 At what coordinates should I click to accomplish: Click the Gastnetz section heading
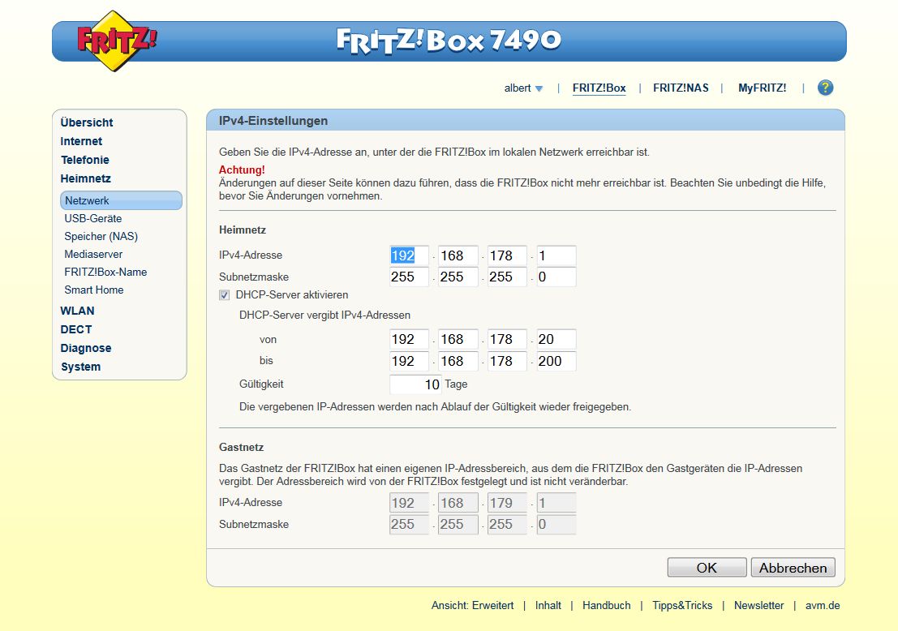coord(241,447)
